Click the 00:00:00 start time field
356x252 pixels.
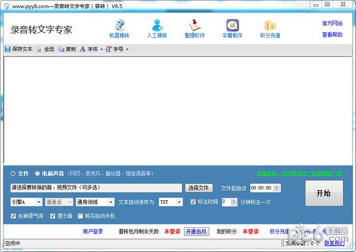262,188
